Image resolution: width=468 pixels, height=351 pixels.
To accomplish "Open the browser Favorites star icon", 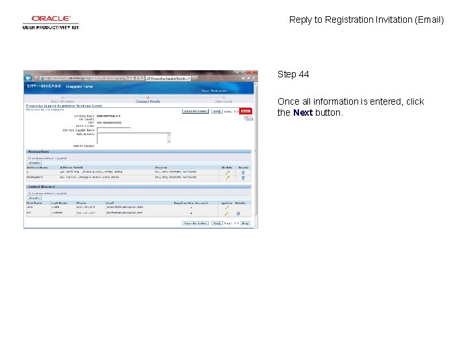I will (x=248, y=78).
